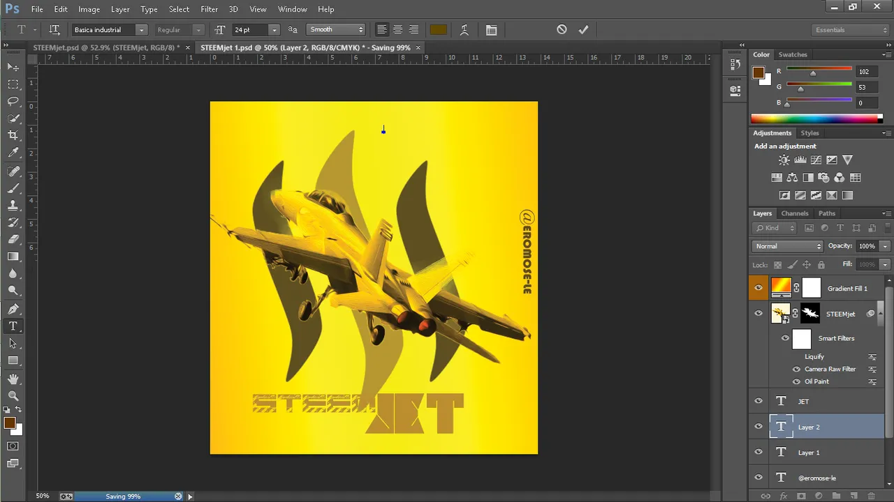Open the layer Opacity dropdown arrow

pyautogui.click(x=884, y=246)
